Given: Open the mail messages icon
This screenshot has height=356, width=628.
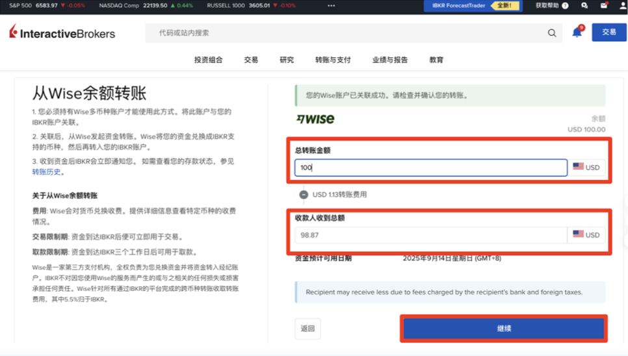Looking at the screenshot, I should tap(604, 6).
